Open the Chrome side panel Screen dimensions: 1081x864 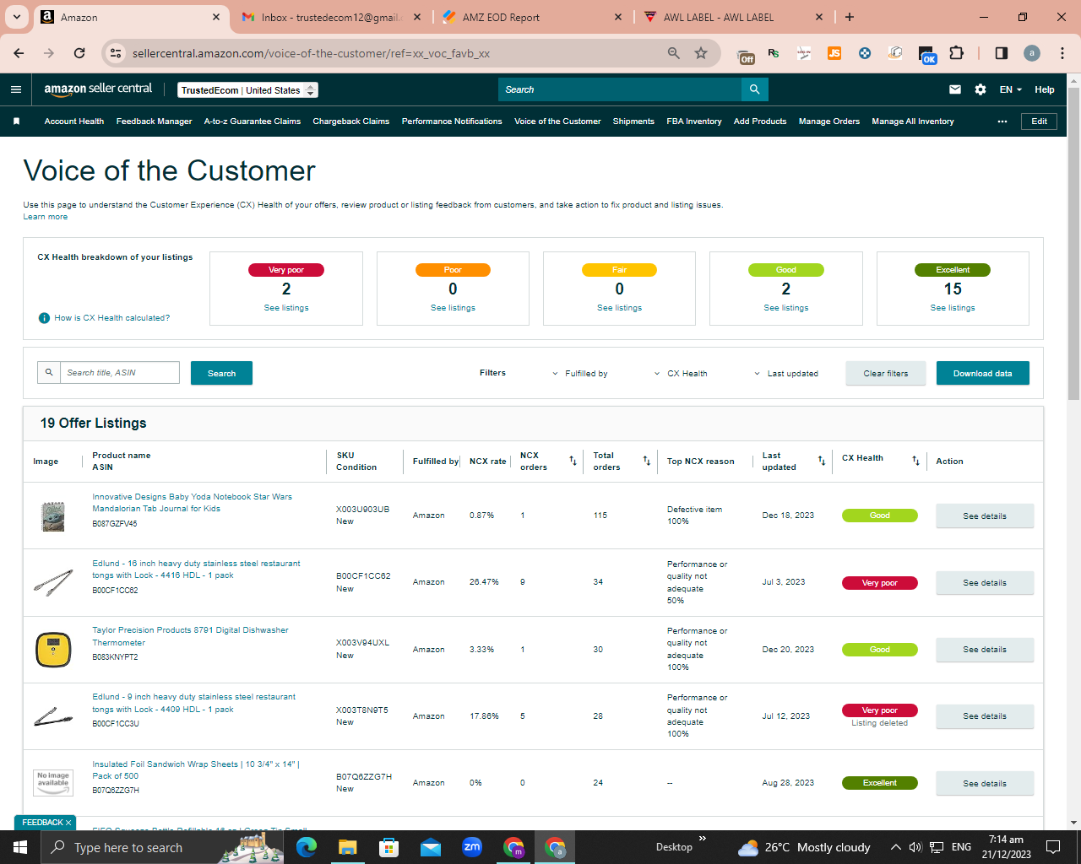pos(1002,53)
